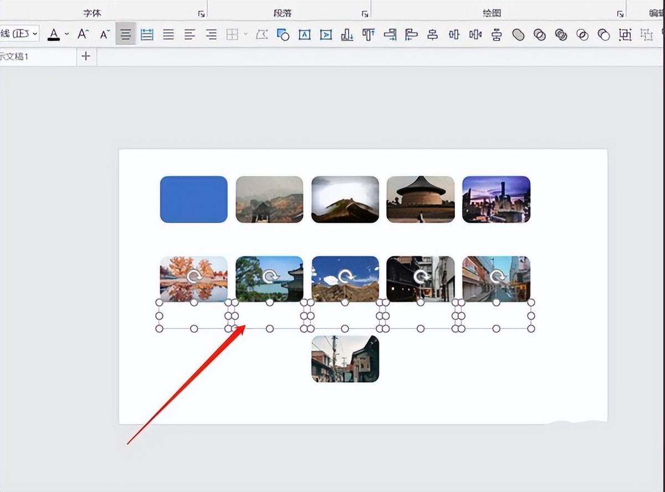
Task: Toggle left text alignment
Action: 190,35
